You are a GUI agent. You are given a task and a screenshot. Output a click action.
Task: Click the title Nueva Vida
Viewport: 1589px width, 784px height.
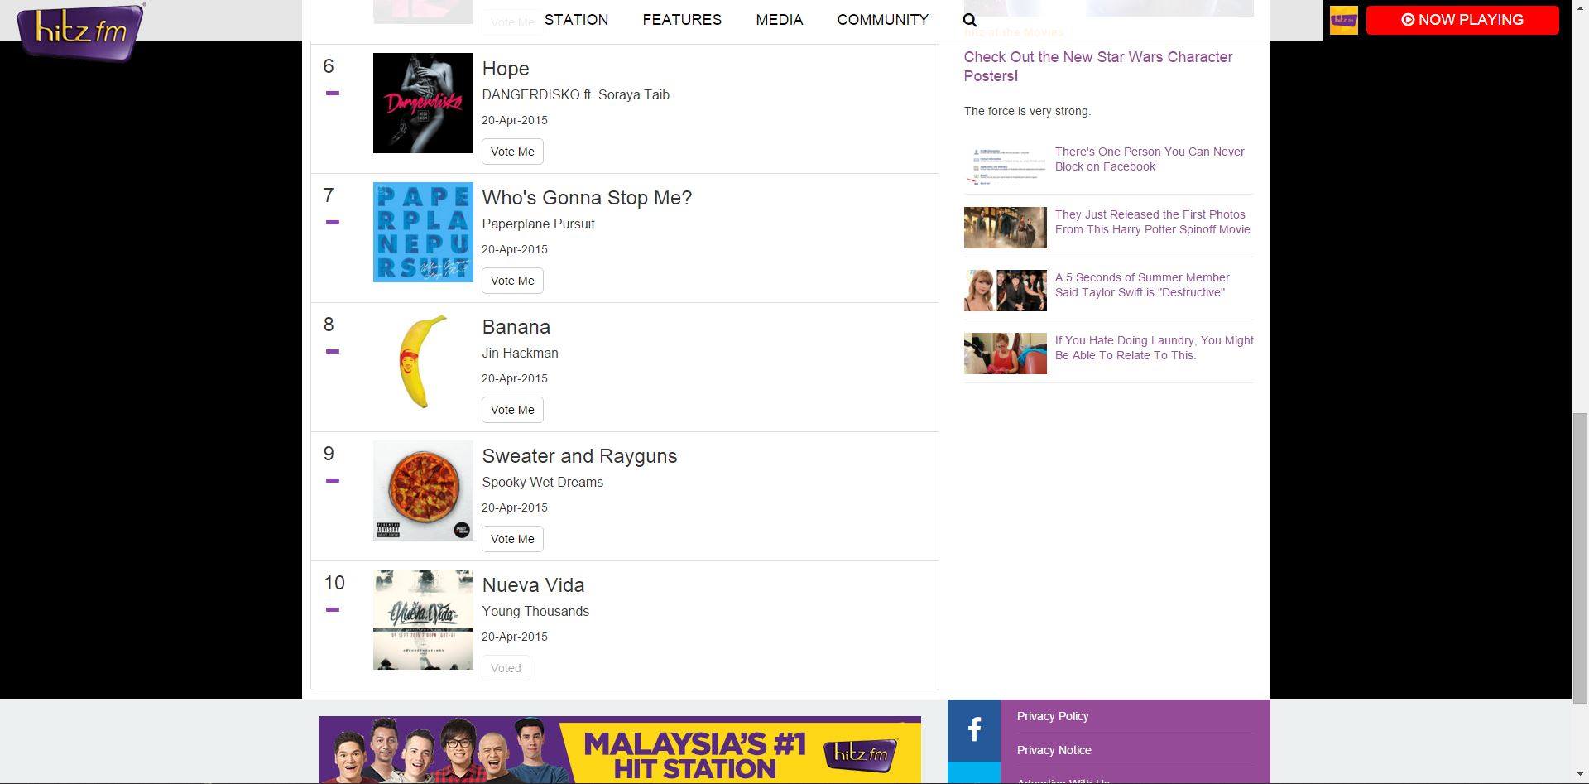(533, 585)
